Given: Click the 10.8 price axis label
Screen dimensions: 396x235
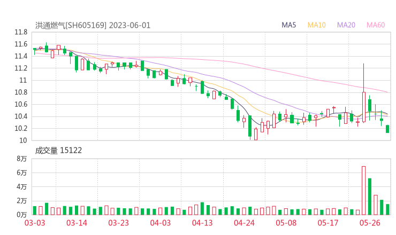Looking at the screenshot, I should point(21,92).
